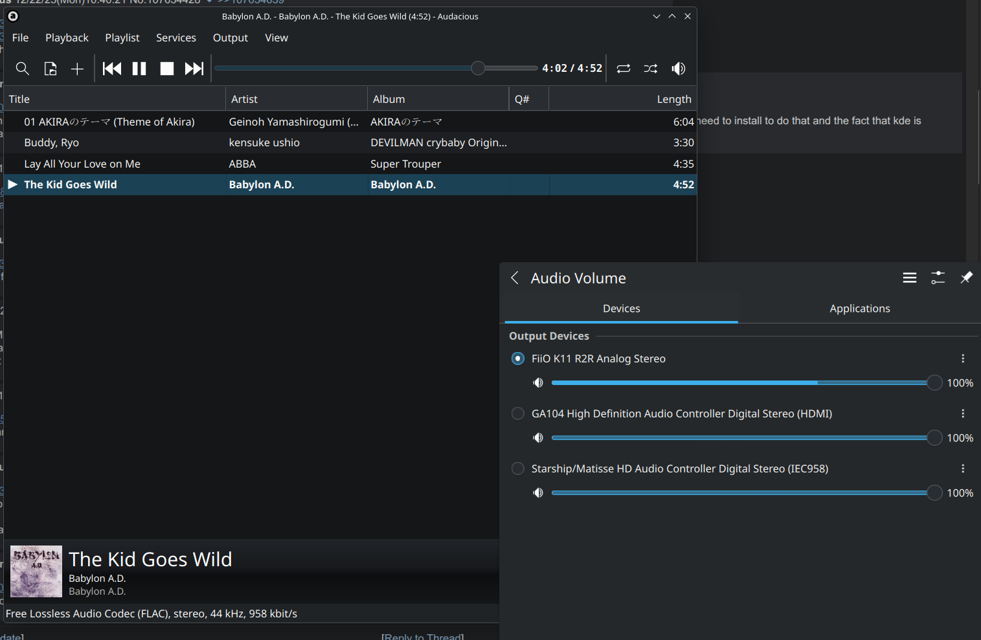Click the 4:02 / 4:52 time display
The image size is (981, 640).
(x=572, y=68)
